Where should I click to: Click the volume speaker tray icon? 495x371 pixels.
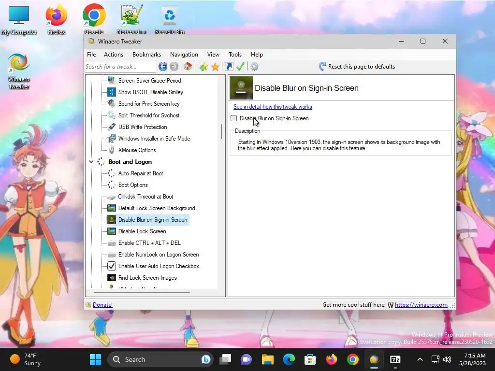(x=447, y=359)
